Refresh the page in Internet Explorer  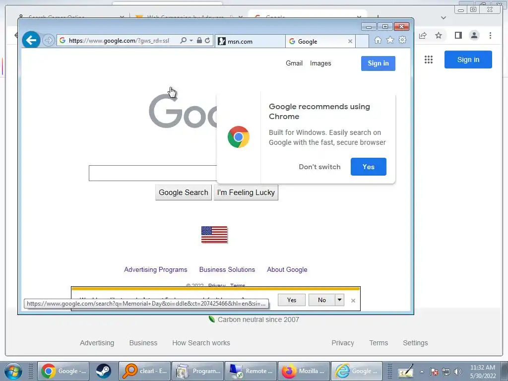pyautogui.click(x=207, y=41)
